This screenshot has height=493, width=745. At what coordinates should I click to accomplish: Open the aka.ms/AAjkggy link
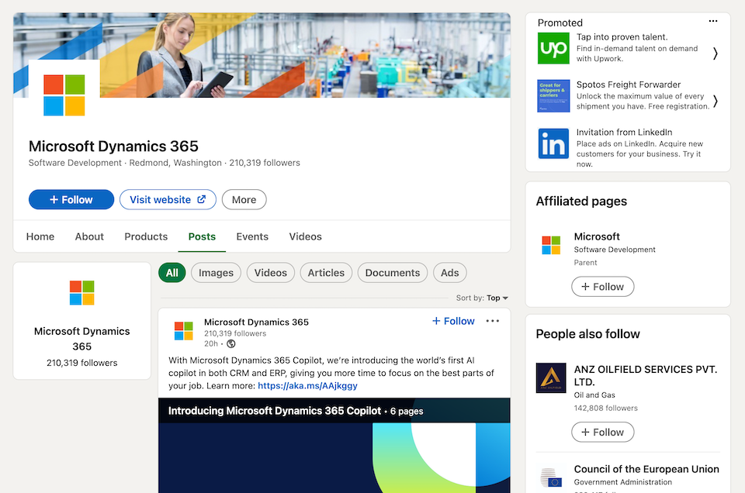[308, 386]
